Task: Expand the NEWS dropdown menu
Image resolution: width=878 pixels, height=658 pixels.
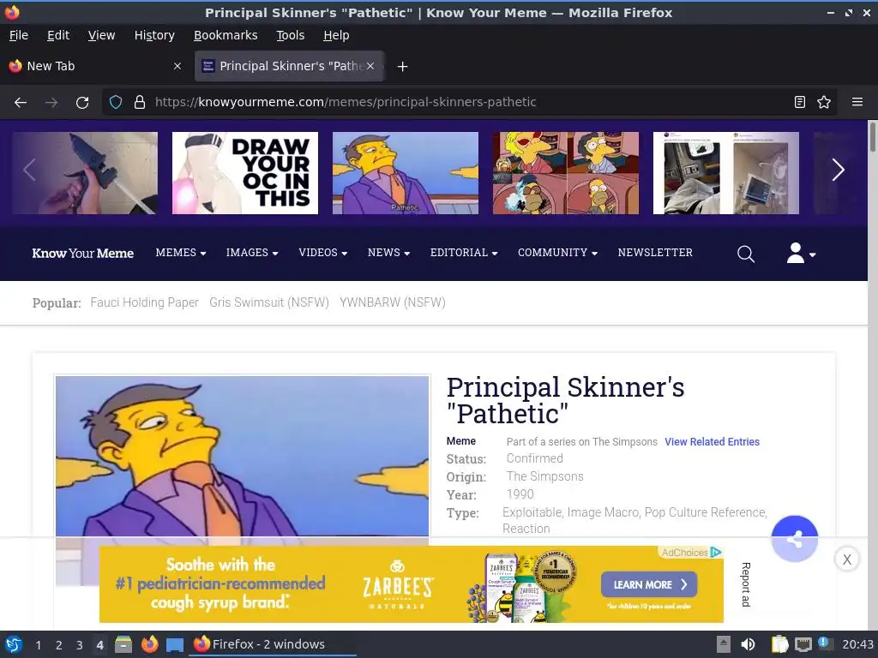Action: pos(388,253)
